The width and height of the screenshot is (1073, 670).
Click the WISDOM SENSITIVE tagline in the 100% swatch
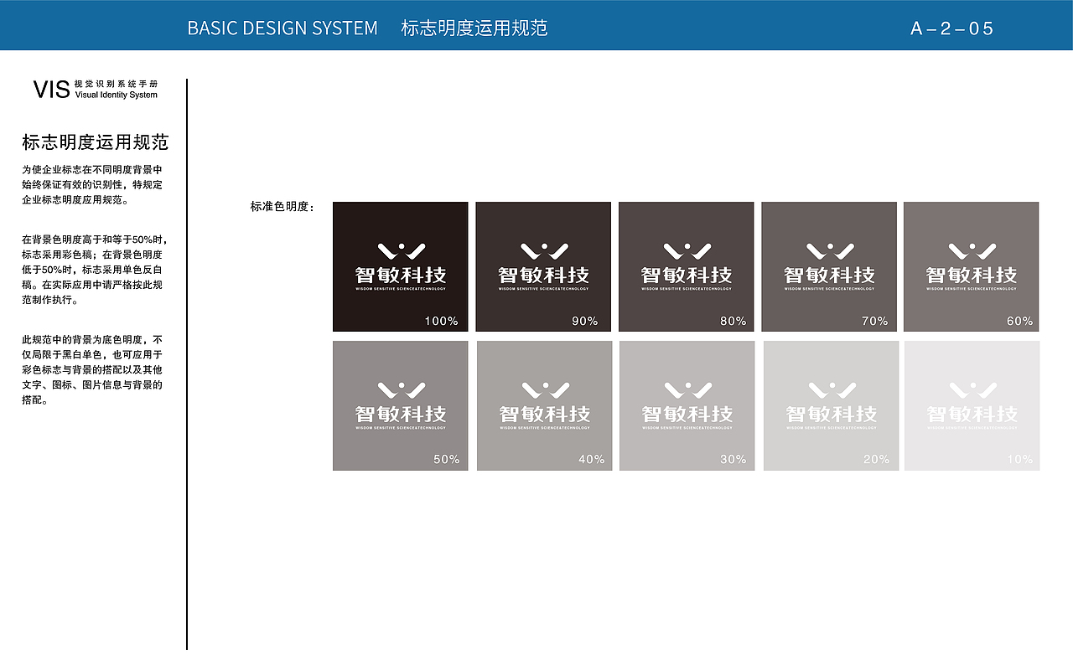pyautogui.click(x=401, y=289)
